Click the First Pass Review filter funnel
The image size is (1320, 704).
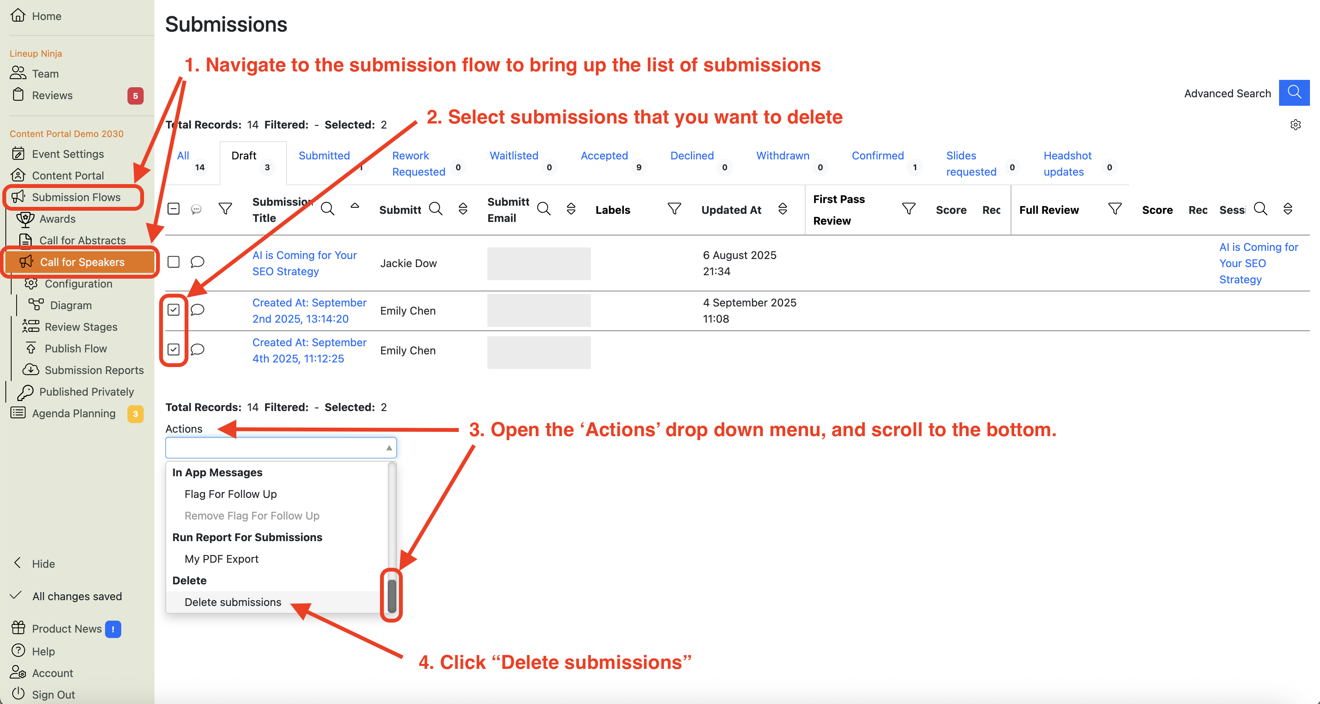pos(908,209)
